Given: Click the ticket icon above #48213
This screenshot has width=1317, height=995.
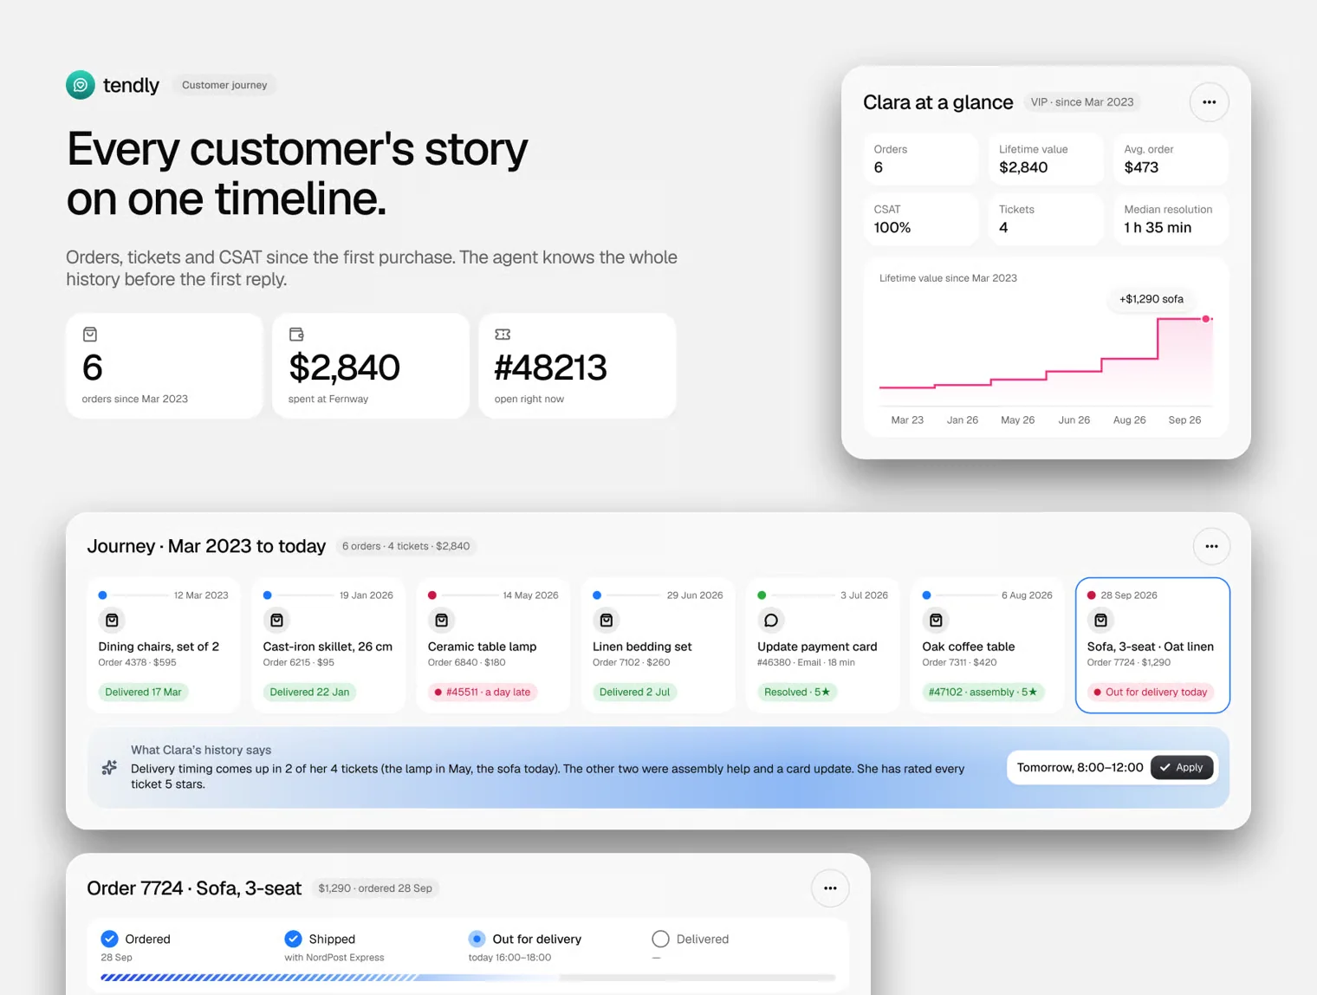Looking at the screenshot, I should coord(503,335).
